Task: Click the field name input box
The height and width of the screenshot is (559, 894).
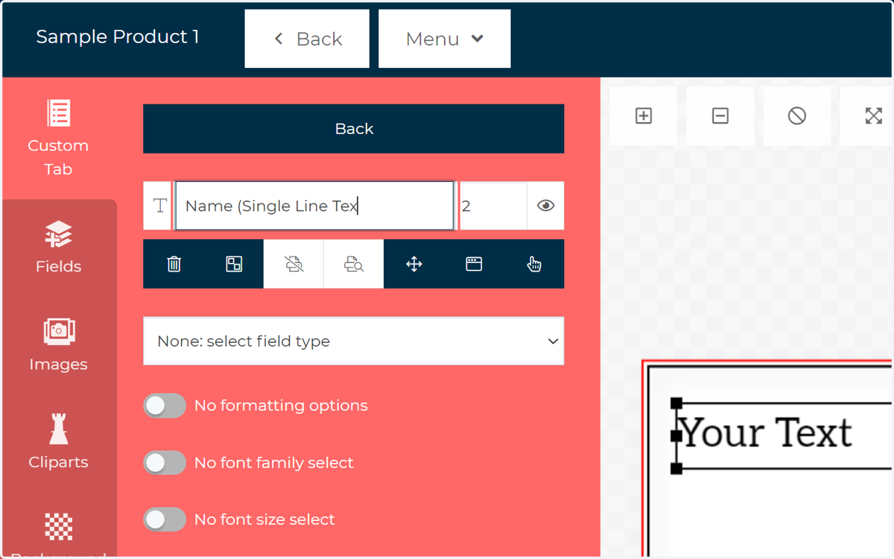Action: (314, 206)
